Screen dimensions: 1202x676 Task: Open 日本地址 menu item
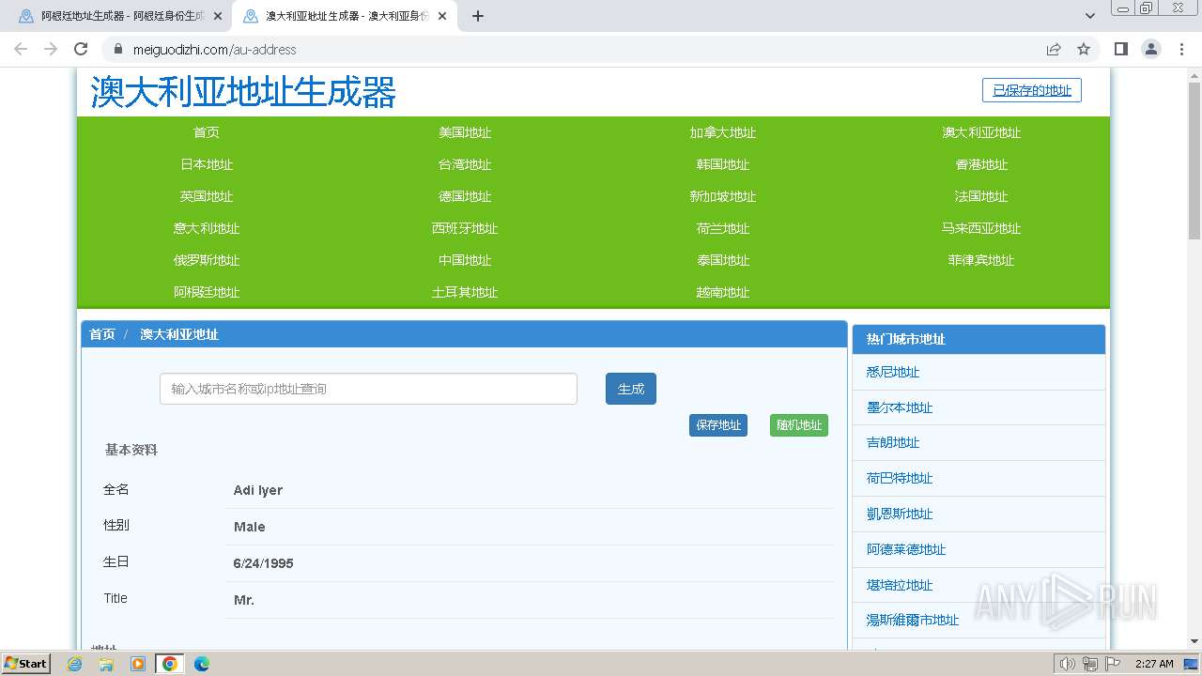[207, 164]
